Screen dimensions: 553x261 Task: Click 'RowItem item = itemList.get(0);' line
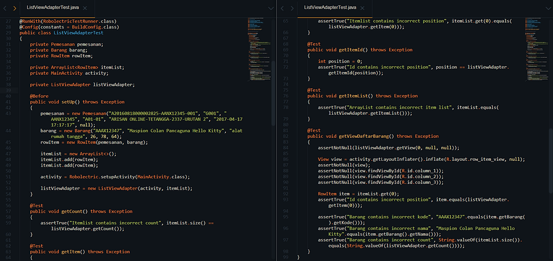[x=358, y=194]
